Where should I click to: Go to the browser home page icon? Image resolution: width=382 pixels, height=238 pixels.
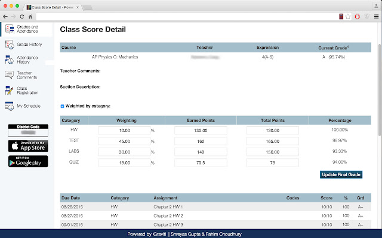tap(30, 17)
